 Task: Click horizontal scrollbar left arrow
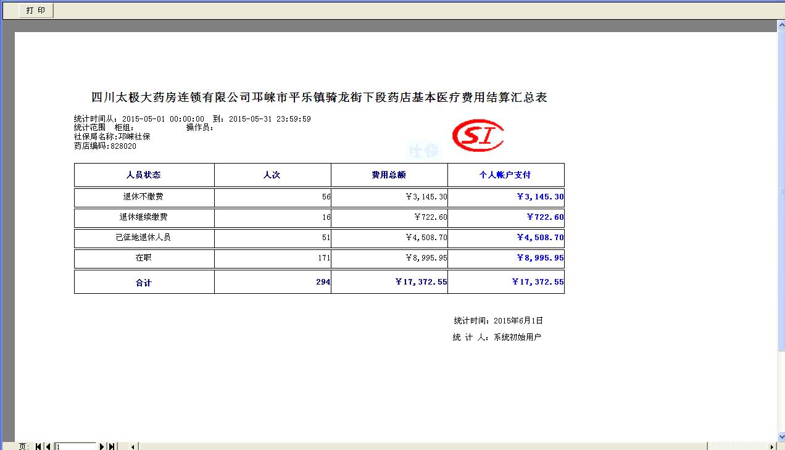(x=133, y=446)
